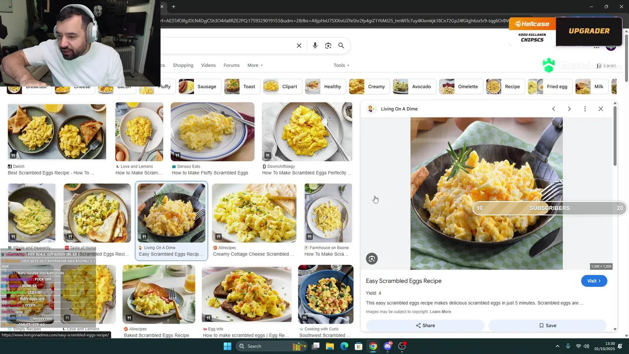This screenshot has width=629, height=354.
Task: Open a new browser tab with the plus icon
Action: pyautogui.click(x=173, y=6)
